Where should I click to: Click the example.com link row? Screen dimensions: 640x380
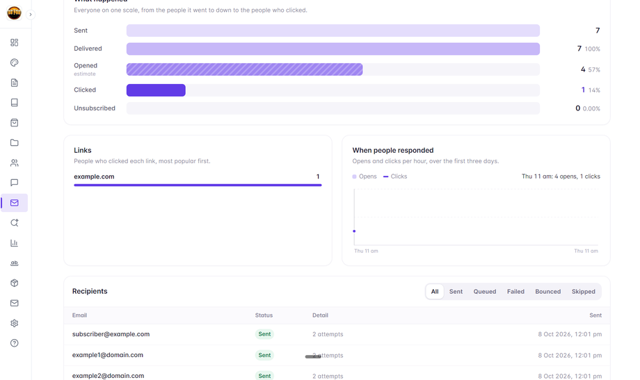[198, 179]
